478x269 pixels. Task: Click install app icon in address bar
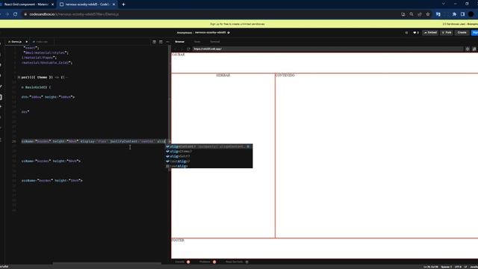(x=403, y=14)
